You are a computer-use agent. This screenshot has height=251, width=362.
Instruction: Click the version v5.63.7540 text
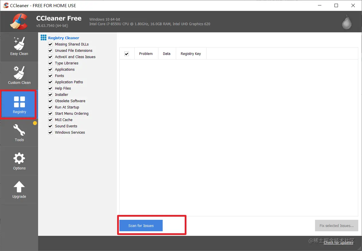pos(52,26)
